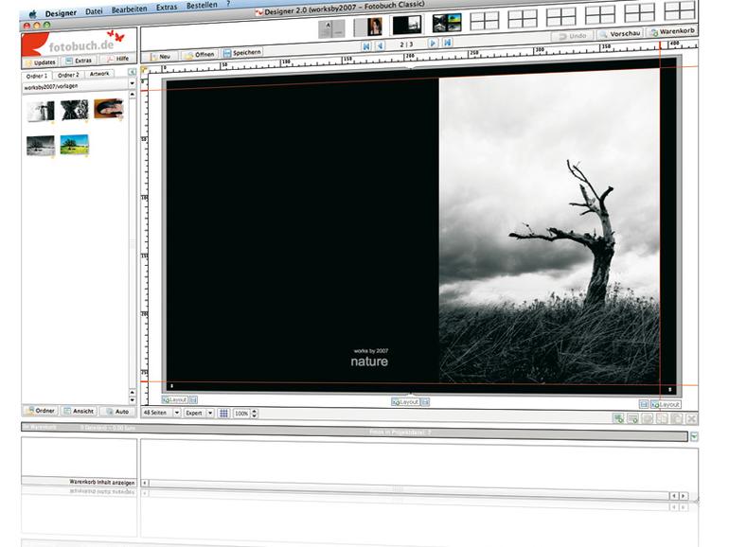Select the dead tree photo on right page

coord(549,227)
